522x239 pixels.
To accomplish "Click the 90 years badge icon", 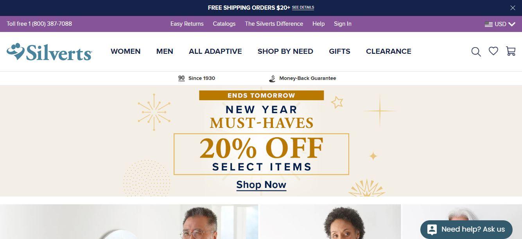I will coord(181,78).
